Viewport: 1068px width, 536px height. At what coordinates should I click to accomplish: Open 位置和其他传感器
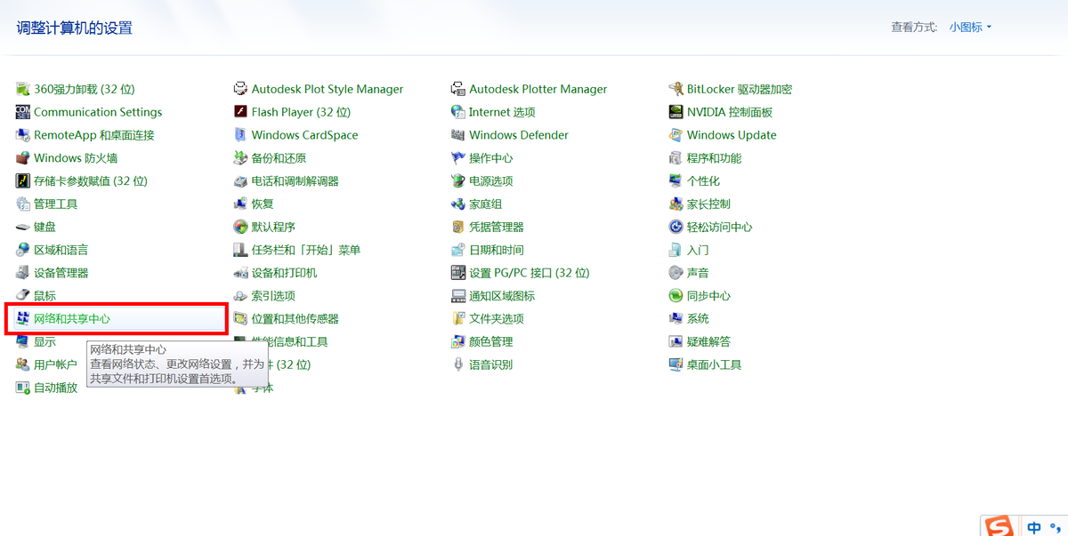pyautogui.click(x=295, y=318)
